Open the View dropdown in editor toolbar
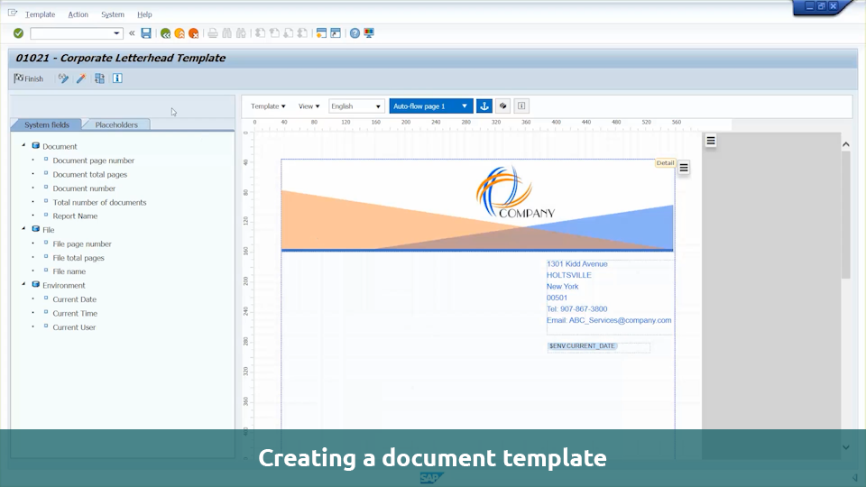 coord(309,106)
